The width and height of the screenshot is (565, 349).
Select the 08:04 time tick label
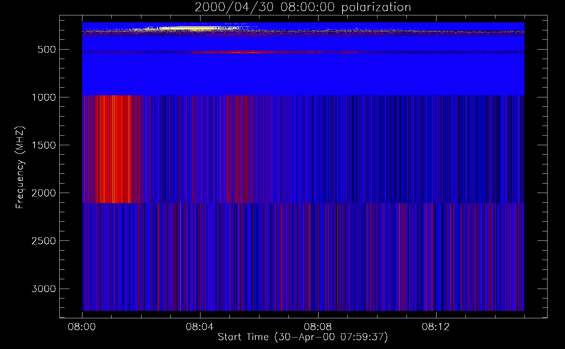coord(200,327)
